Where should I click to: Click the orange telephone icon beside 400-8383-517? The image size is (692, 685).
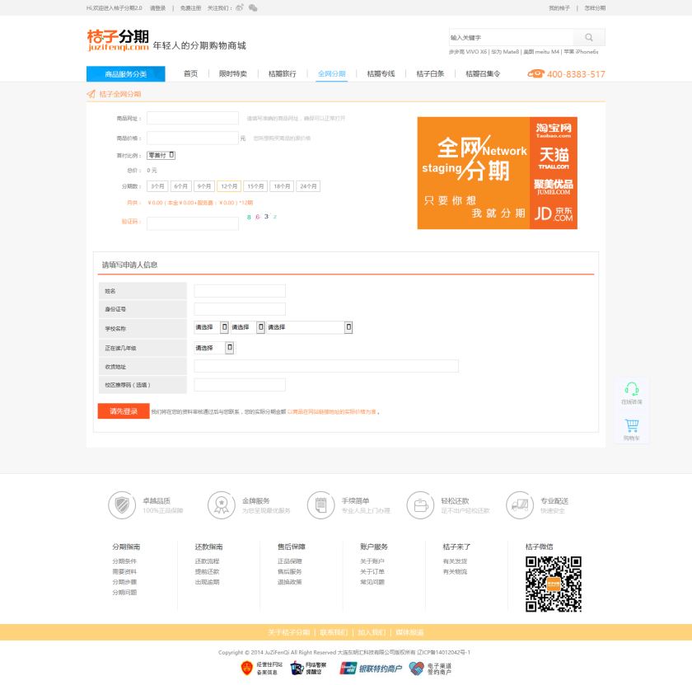coord(535,73)
